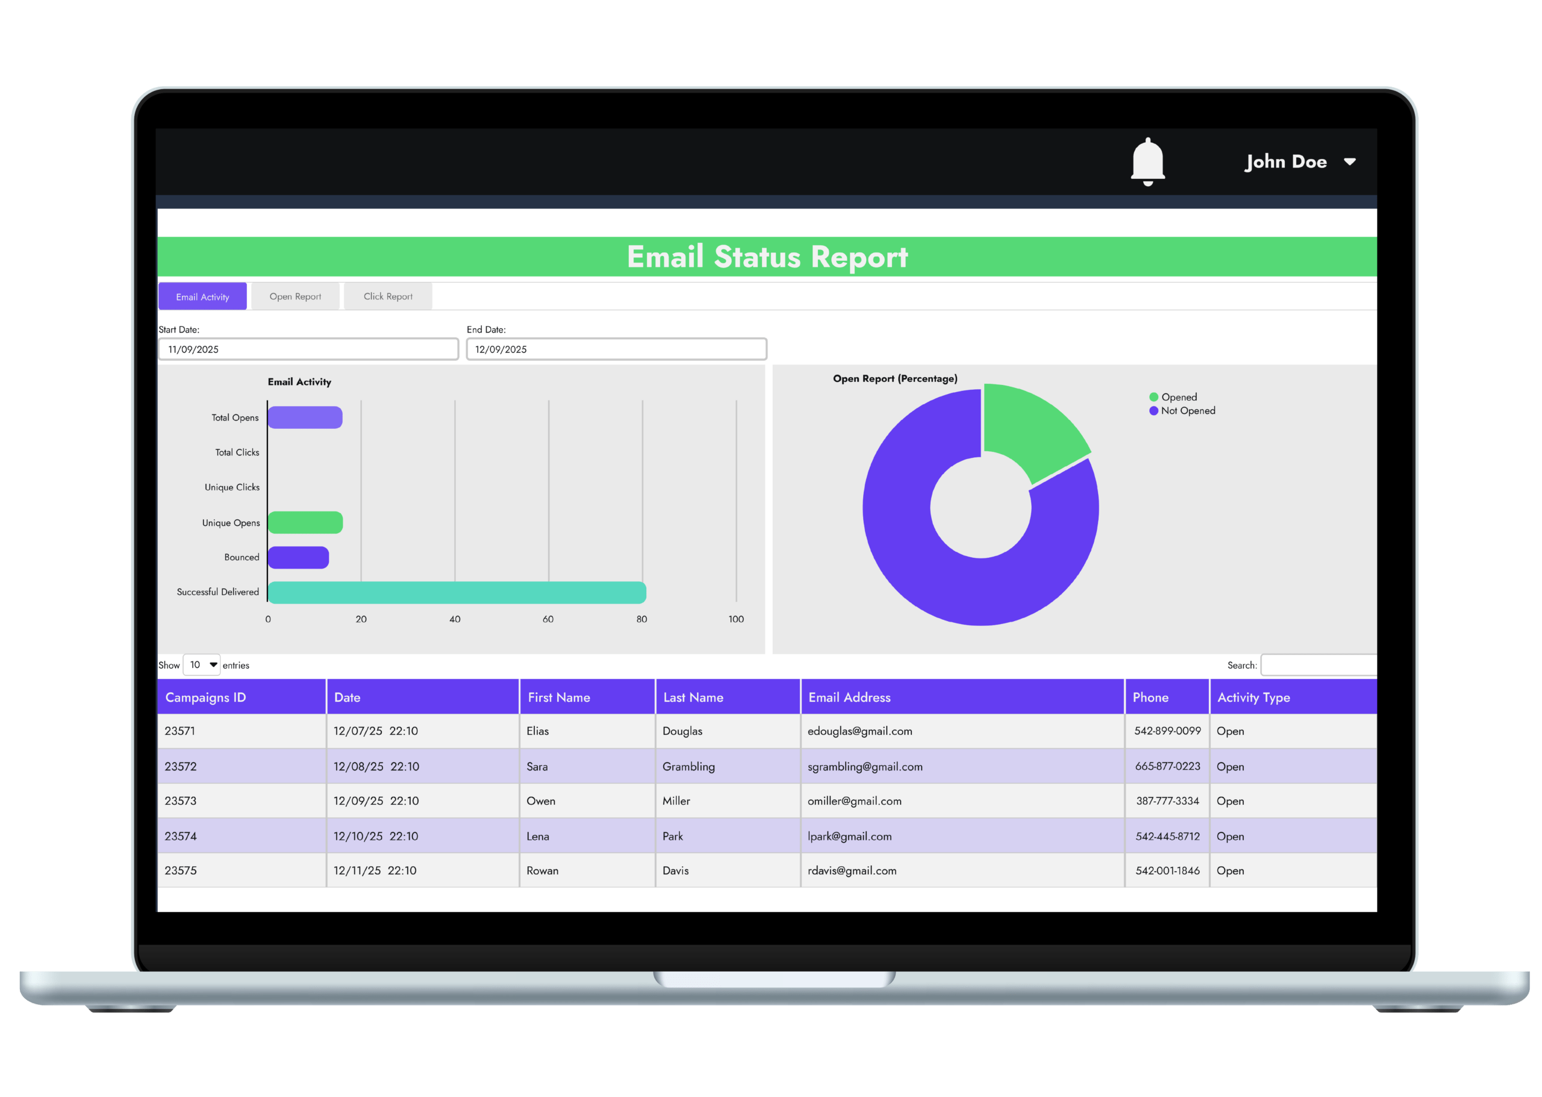
Task: Click the End Date input field
Action: 616,349
